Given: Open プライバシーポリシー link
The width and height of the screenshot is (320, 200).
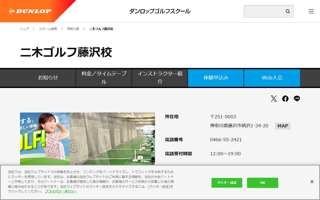Looking at the screenshot, I should pyautogui.click(x=61, y=191).
